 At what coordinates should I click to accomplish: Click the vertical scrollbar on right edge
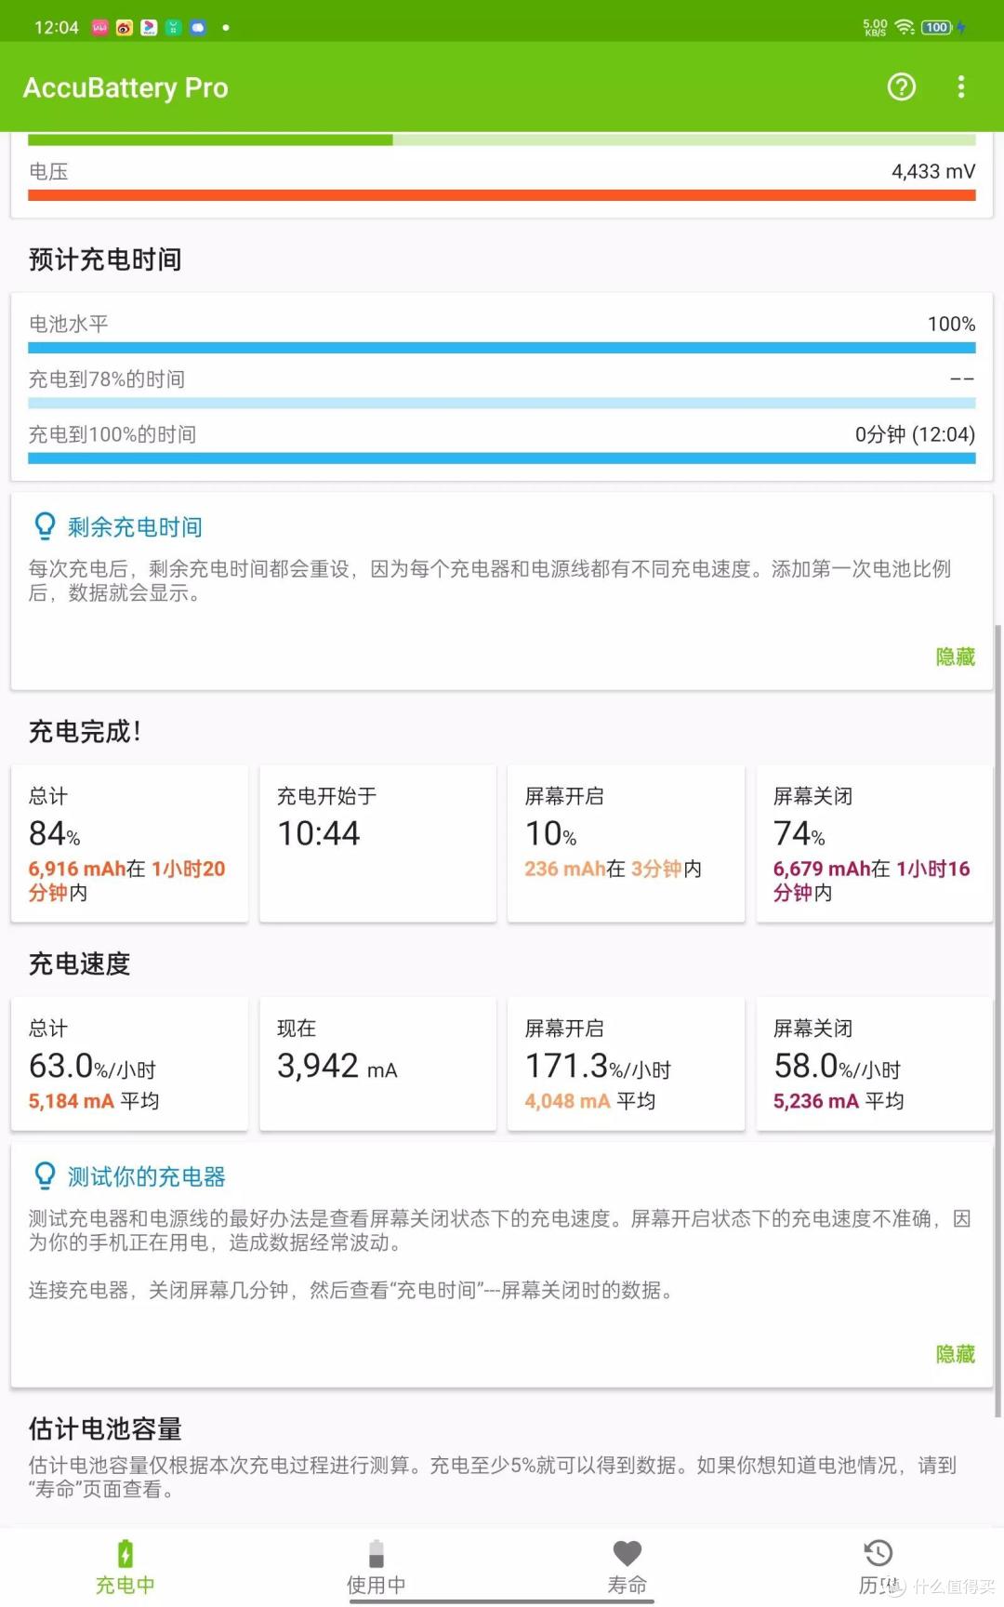click(x=998, y=1020)
